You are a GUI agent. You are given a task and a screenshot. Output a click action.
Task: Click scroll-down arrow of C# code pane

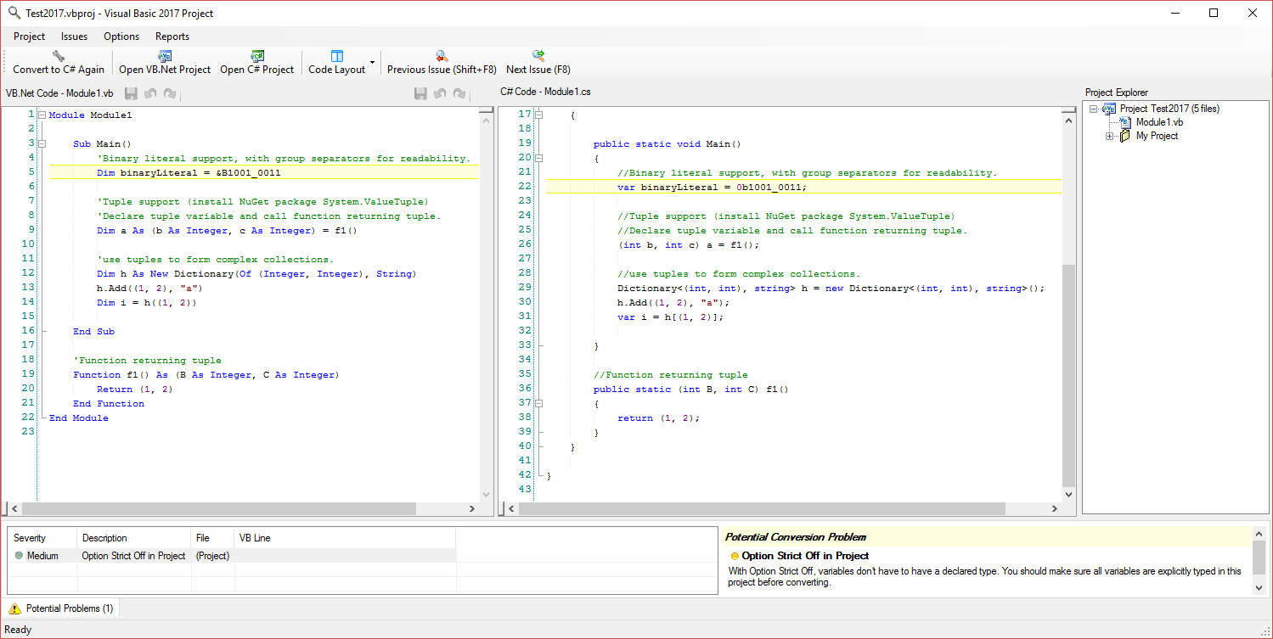point(1068,494)
